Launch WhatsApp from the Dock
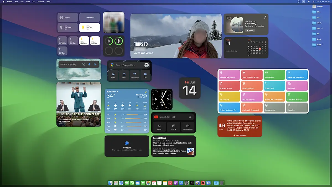Screen dimensions: 332x187 pyautogui.click(x=132, y=183)
